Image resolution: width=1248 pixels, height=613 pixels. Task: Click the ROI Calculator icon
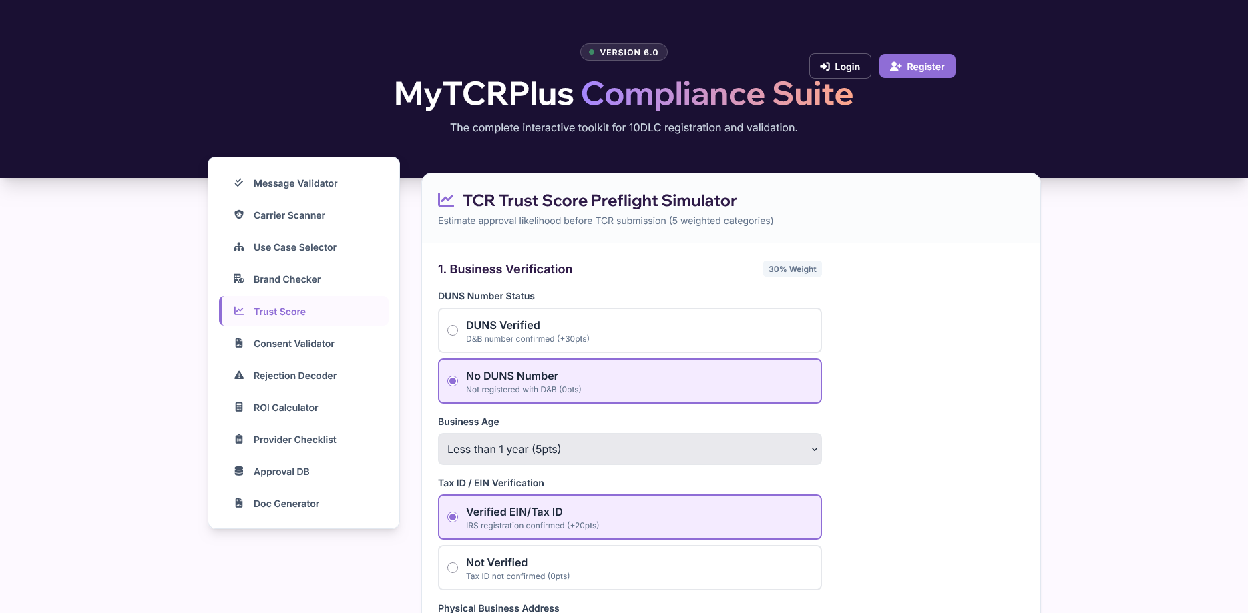(x=238, y=407)
